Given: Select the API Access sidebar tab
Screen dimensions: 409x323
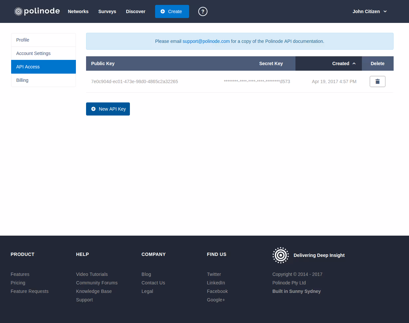Looking at the screenshot, I should (44, 67).
